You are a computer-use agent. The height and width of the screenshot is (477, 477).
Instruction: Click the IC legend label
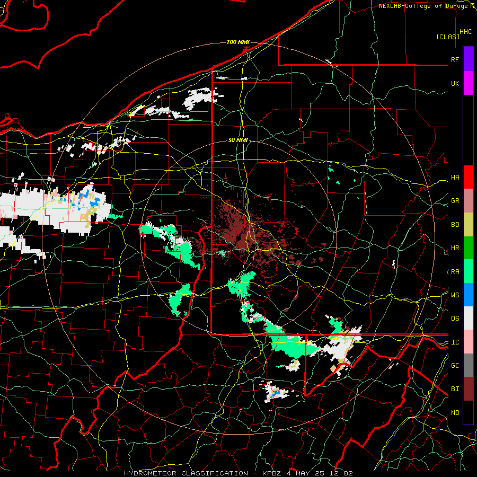coord(455,342)
